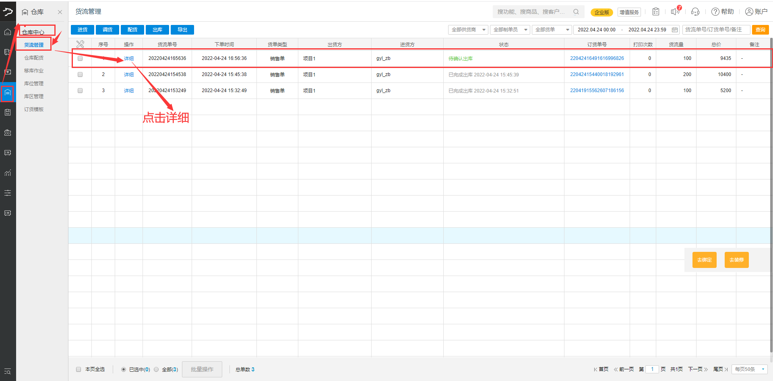This screenshot has height=381, width=773.
Task: Close the 仓库 side panel
Action: coord(60,12)
